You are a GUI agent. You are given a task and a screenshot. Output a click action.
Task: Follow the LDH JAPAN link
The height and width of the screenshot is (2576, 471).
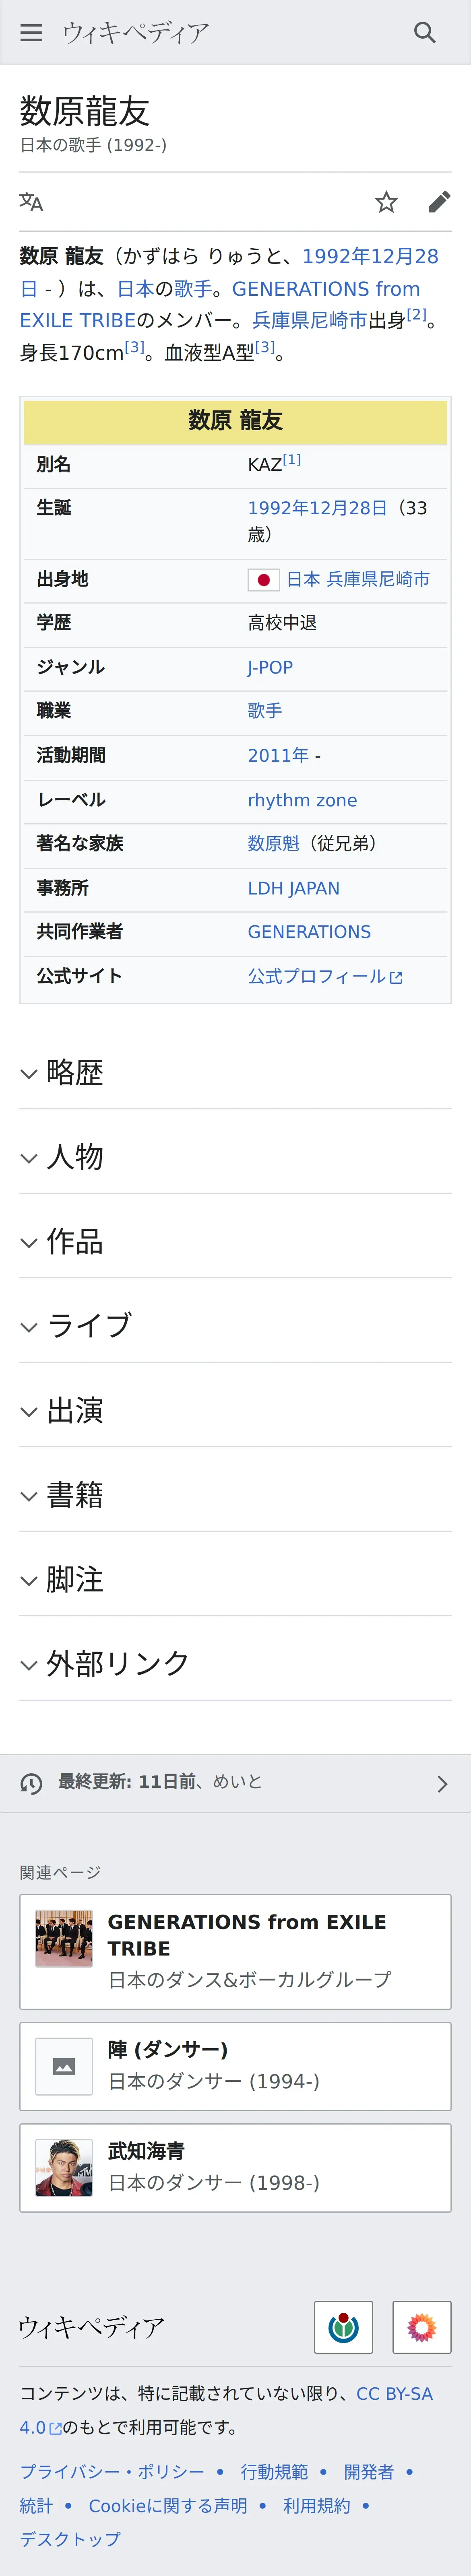293,888
